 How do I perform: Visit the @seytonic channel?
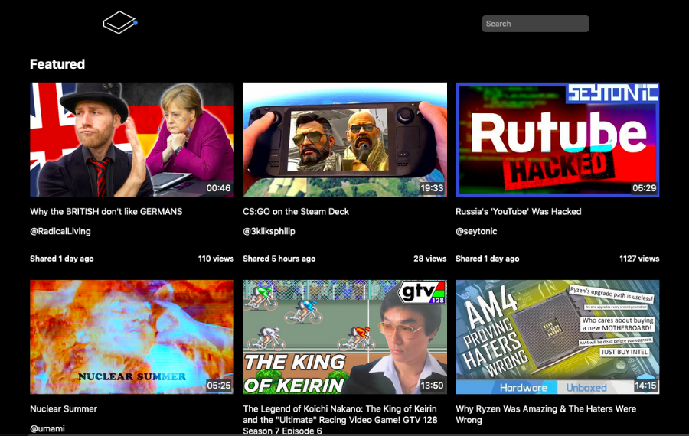476,232
